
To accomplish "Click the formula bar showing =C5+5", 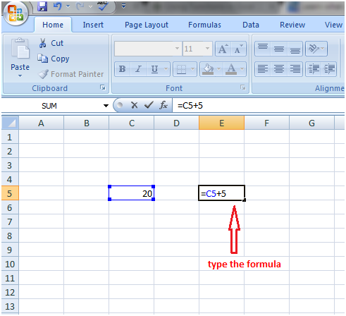I will 259,106.
